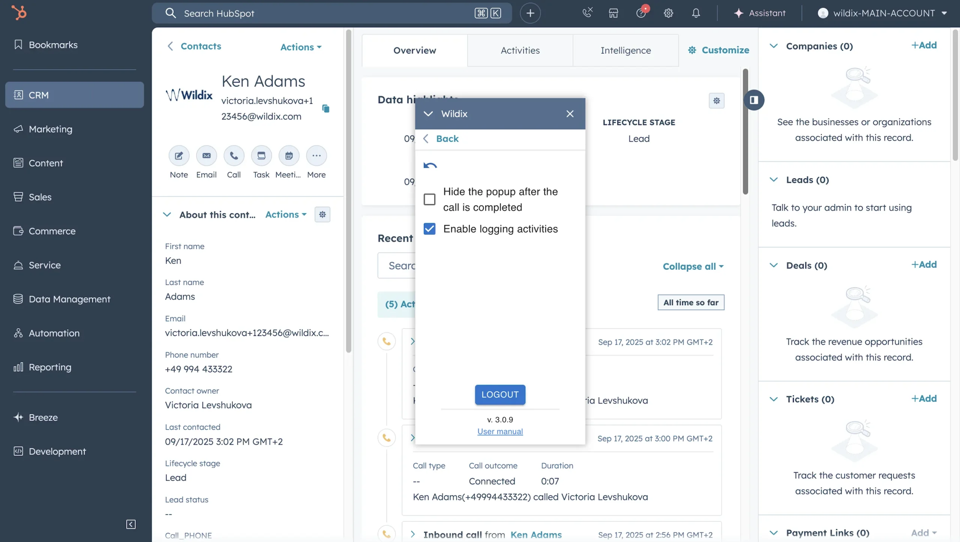Click the blue undo arrow in Wildix popup
The width and height of the screenshot is (960, 542).
click(430, 165)
